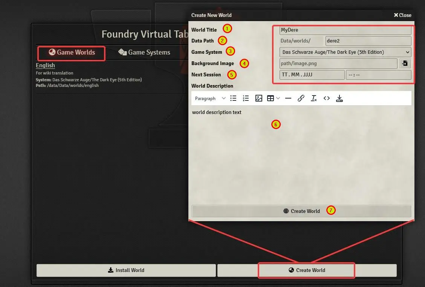
Task: Browse files for the background image
Action: pyautogui.click(x=405, y=63)
